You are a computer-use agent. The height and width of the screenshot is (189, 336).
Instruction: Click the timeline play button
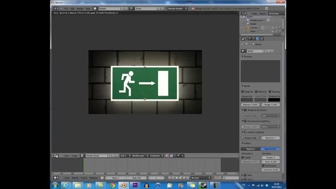pos(181,178)
